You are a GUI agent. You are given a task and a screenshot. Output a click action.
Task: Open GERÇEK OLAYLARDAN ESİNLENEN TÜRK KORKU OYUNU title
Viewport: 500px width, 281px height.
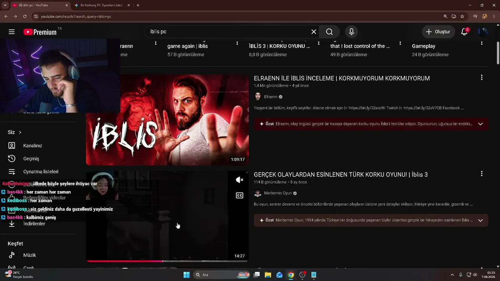[x=341, y=174]
